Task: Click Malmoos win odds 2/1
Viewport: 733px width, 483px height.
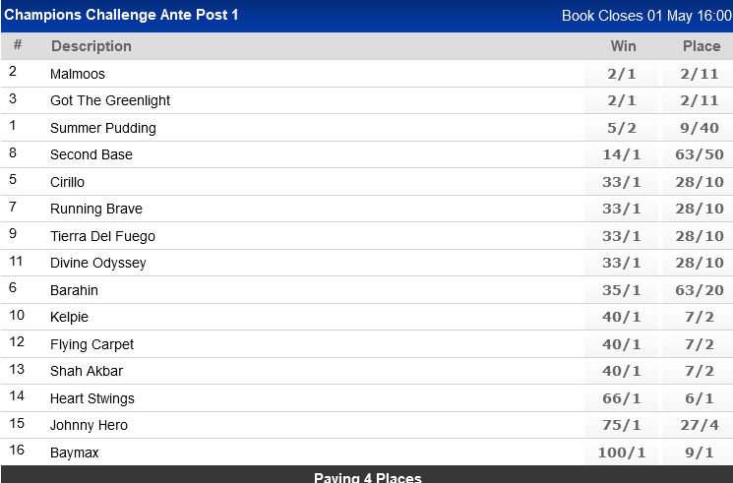Action: click(x=622, y=74)
